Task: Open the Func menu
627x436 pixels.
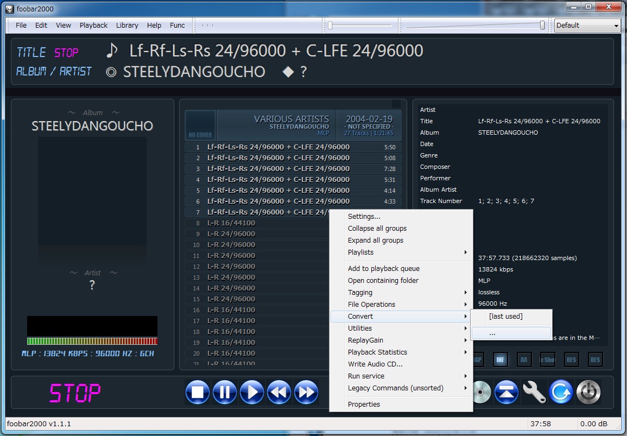Action: click(x=177, y=25)
